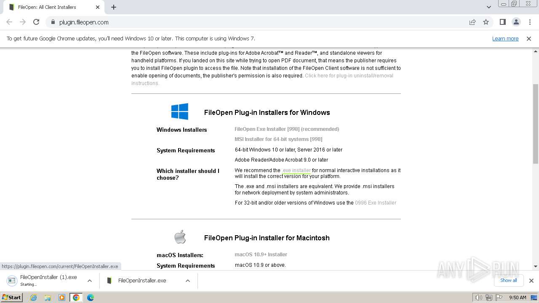Screen dimensions: 539x303
Task: Click scrollbar down arrow
Action: point(536,266)
